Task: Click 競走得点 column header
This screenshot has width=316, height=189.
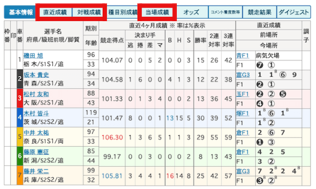Action: tap(112, 40)
